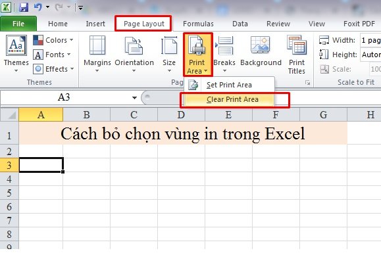381x255 pixels.
Task: Click the Print Area button
Action: pos(197,55)
